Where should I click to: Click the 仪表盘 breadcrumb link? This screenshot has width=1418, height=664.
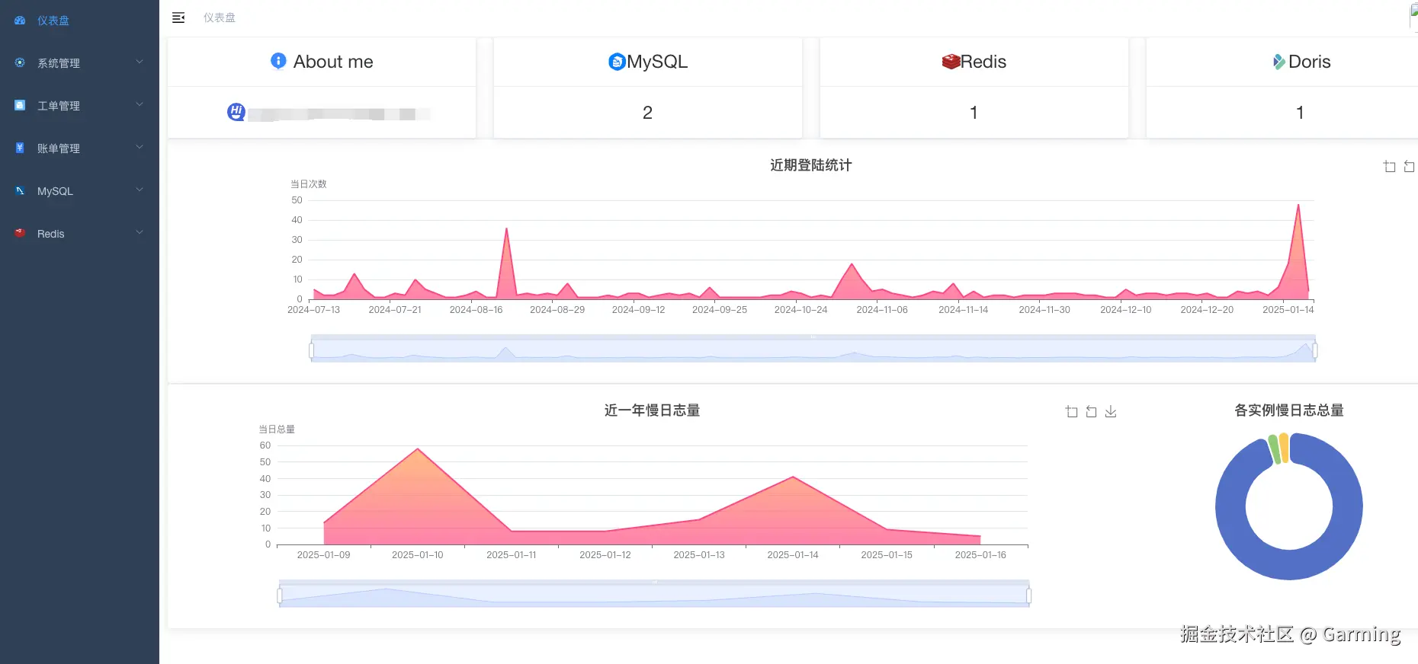click(220, 18)
